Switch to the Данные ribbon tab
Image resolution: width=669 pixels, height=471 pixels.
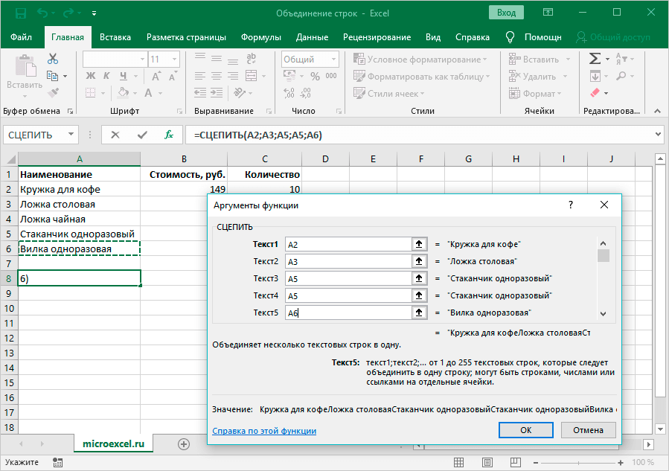(x=312, y=37)
